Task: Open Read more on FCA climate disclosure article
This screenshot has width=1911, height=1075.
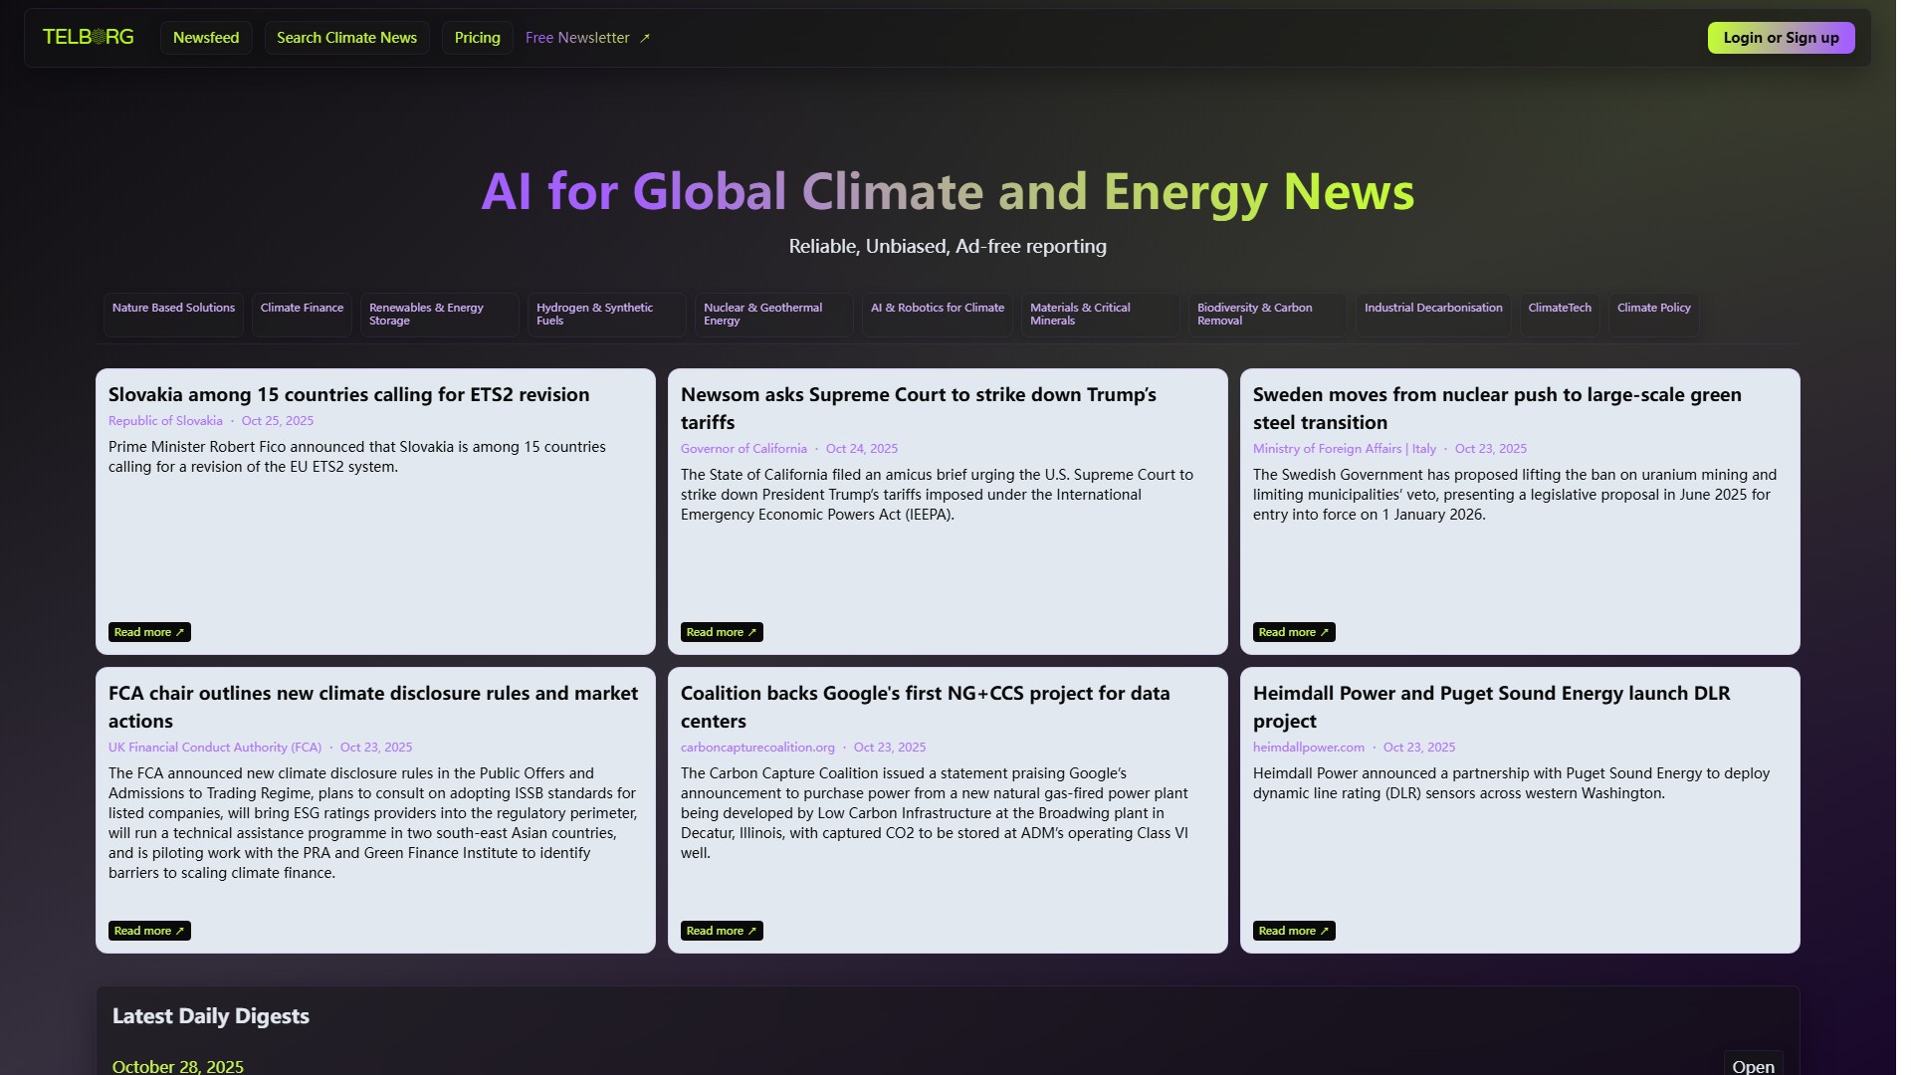Action: (x=149, y=931)
